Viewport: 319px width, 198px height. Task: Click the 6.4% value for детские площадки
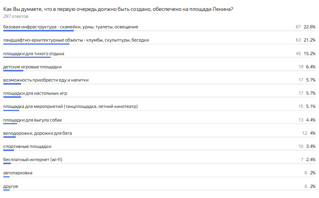coord(311,67)
